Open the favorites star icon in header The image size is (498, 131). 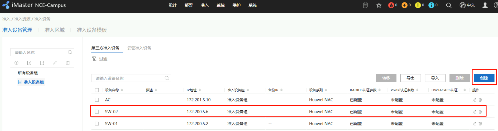click(x=379, y=5)
